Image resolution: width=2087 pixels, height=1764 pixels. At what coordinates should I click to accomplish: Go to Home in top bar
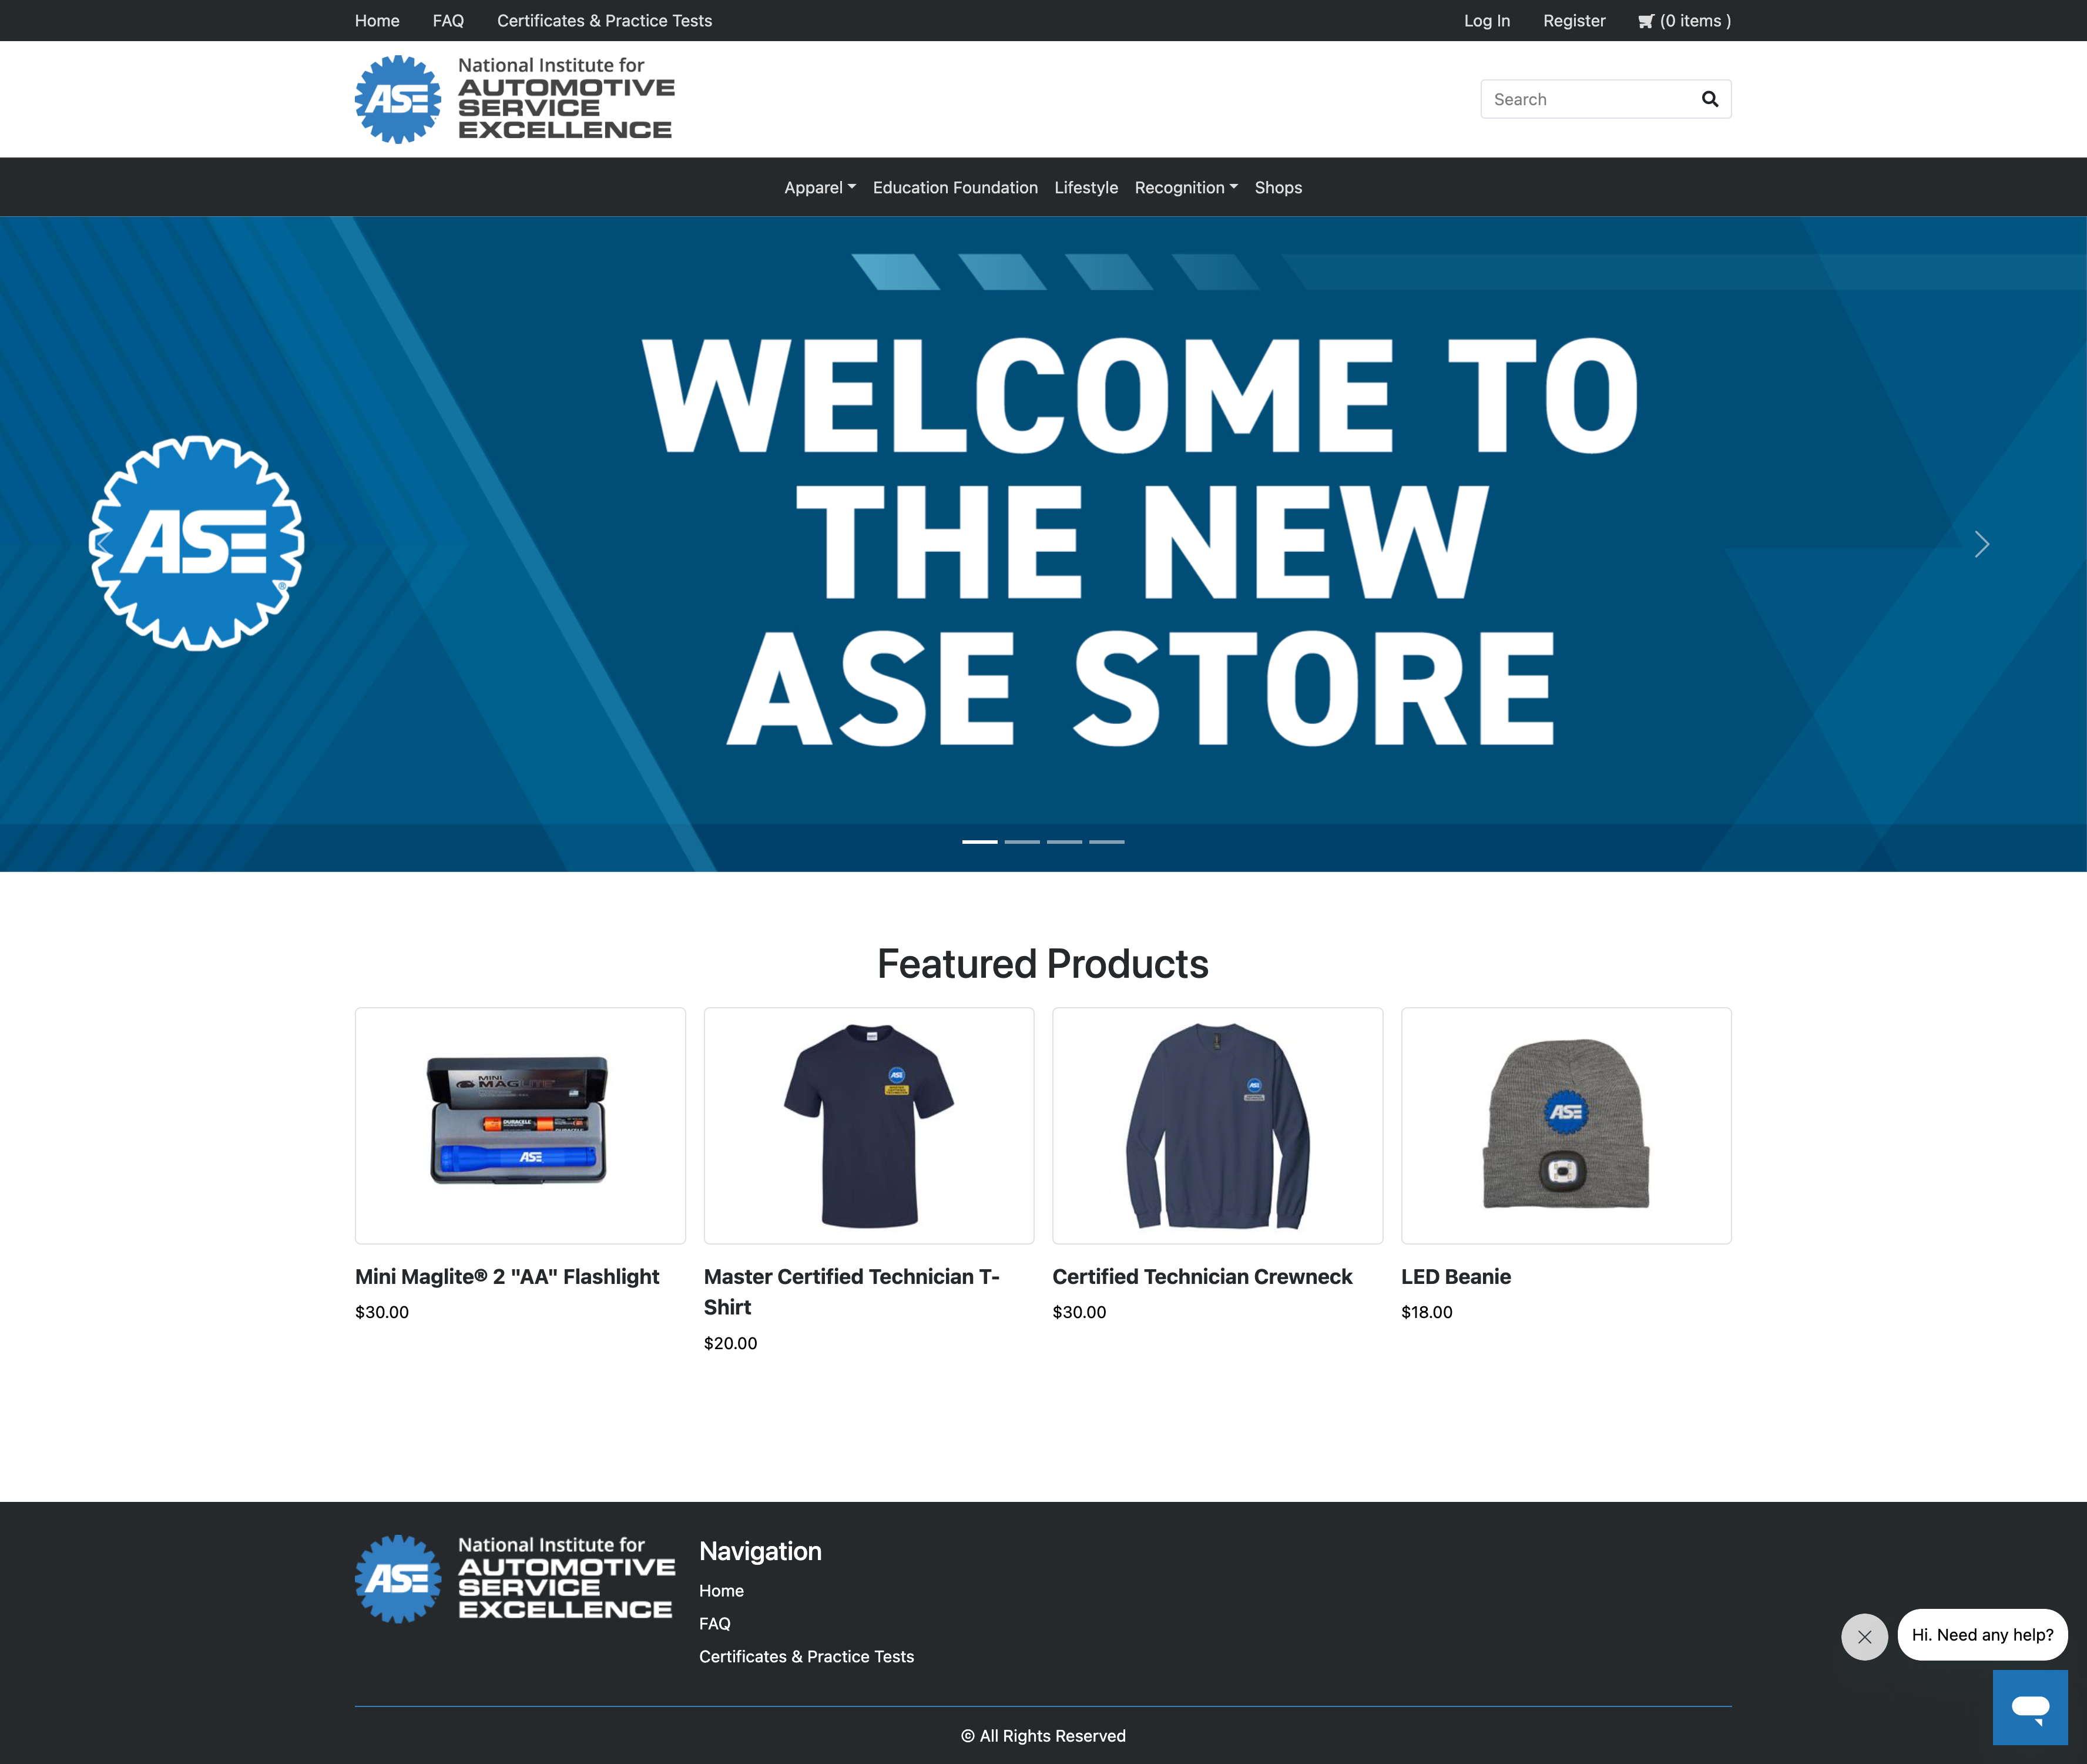pyautogui.click(x=377, y=21)
